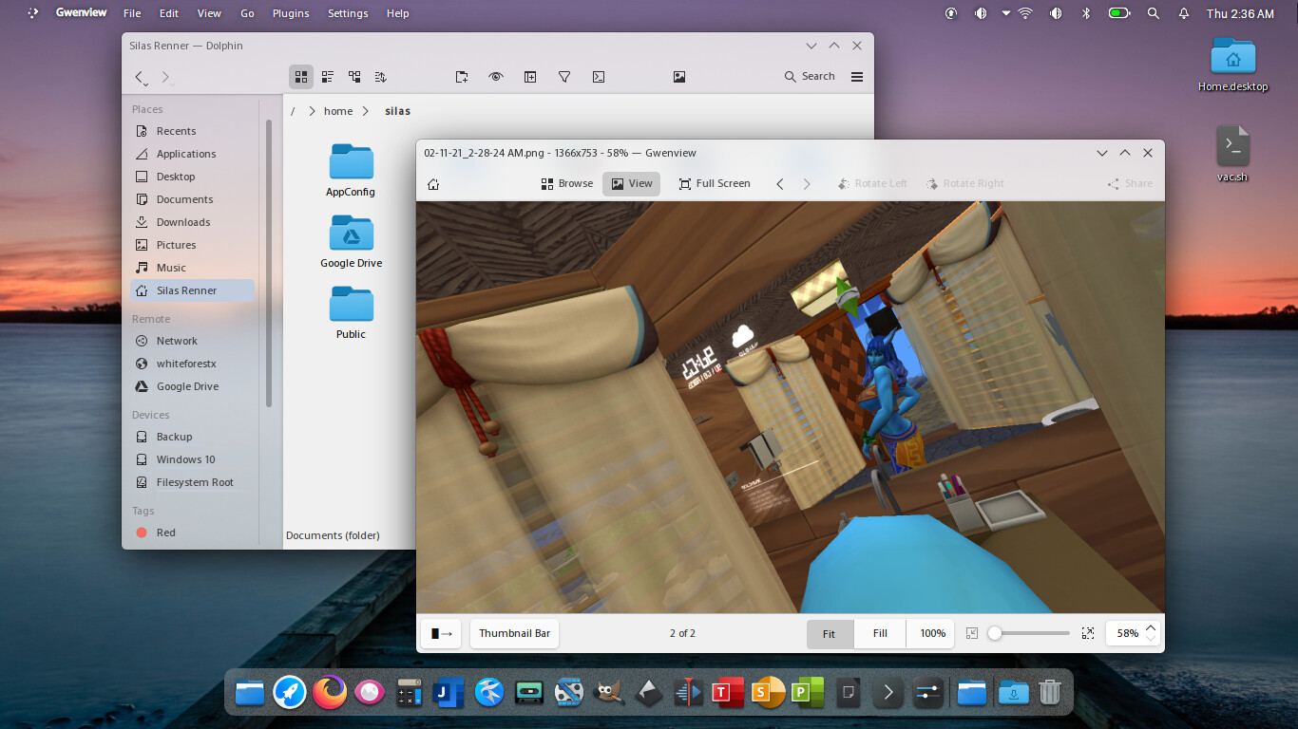Decrease zoom with the 58% spinbox down arrow
Screen dimensions: 1298x729
point(1151,639)
